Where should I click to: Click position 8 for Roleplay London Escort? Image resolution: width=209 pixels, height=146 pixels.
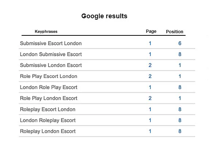(180, 131)
